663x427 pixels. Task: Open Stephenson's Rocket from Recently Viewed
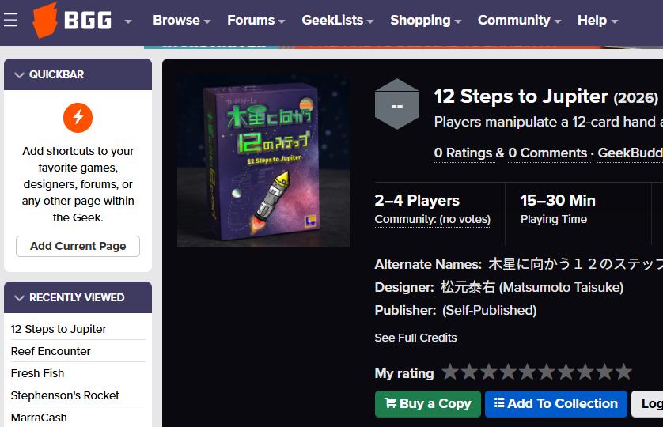click(65, 395)
